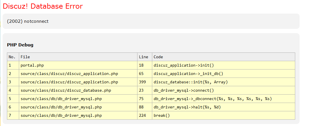Click row number 1 in No. column
The height and width of the screenshot is (126, 310).
coord(13,65)
